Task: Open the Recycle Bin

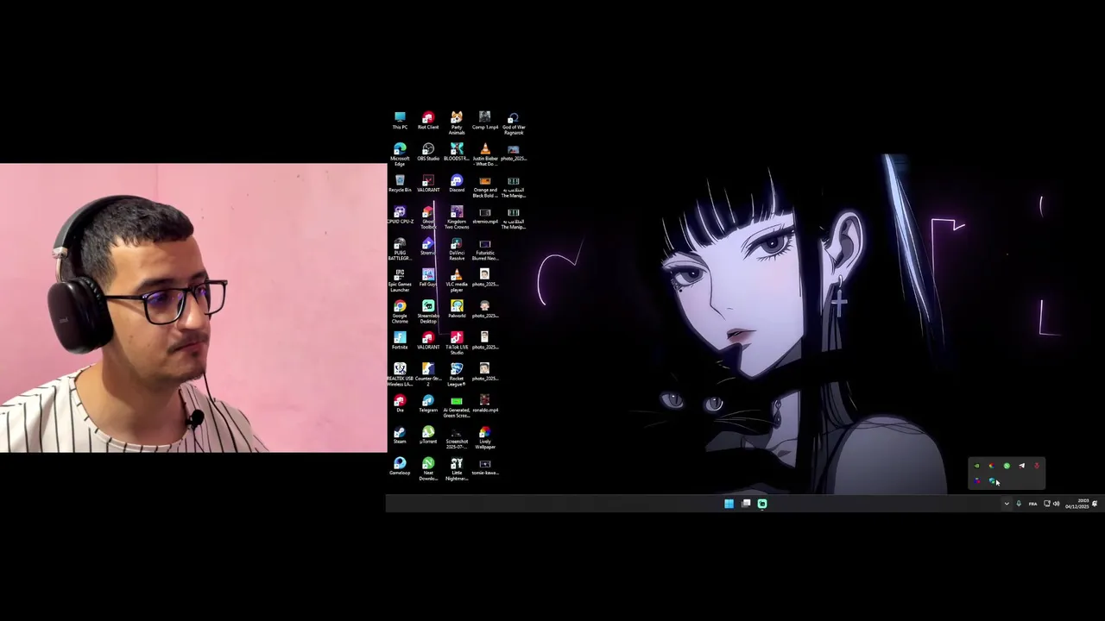Action: (400, 184)
